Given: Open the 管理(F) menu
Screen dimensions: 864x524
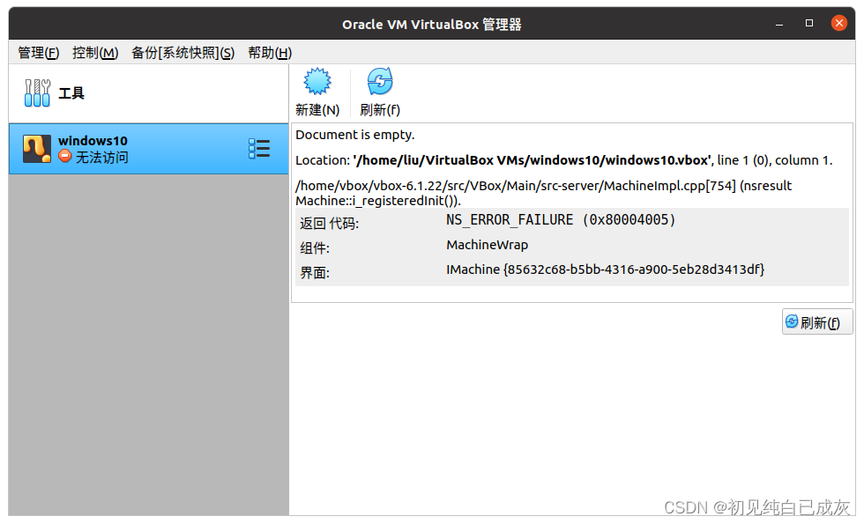Looking at the screenshot, I should click(39, 53).
